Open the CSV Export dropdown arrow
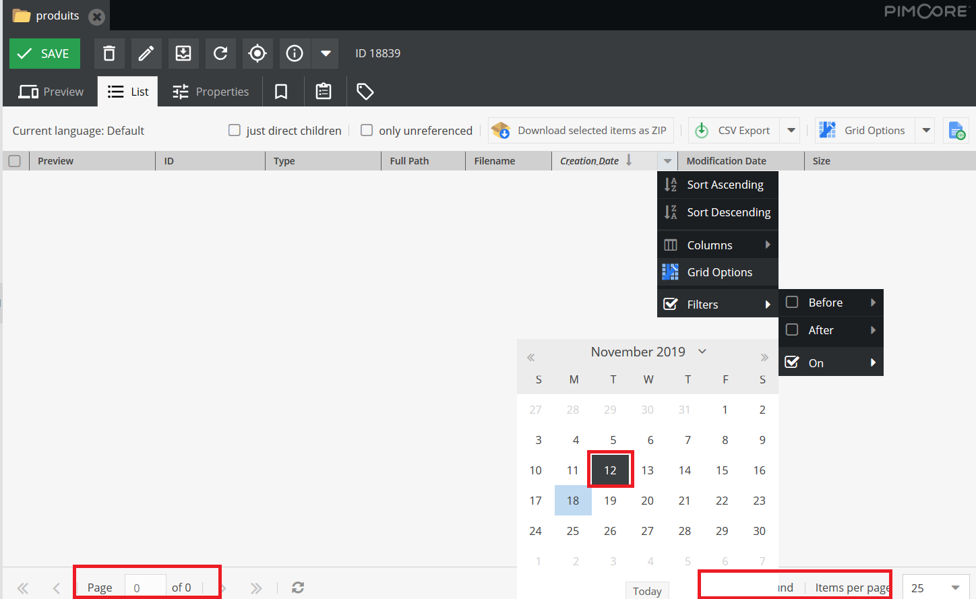Image resolution: width=976 pixels, height=599 pixels. 789,130
